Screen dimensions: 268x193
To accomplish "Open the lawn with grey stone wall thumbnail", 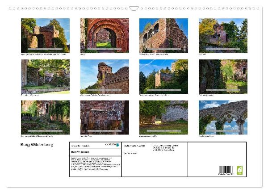I will point(163,117).
